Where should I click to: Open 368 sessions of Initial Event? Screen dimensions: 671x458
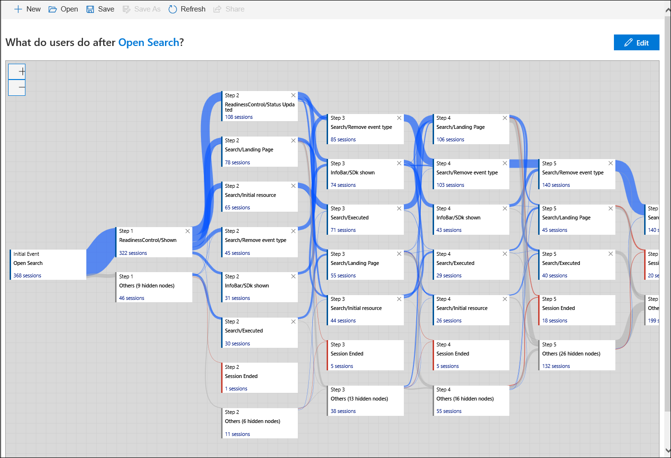coord(27,275)
